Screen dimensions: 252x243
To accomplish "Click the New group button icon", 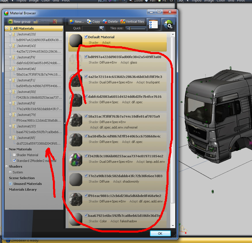I will point(10,22).
